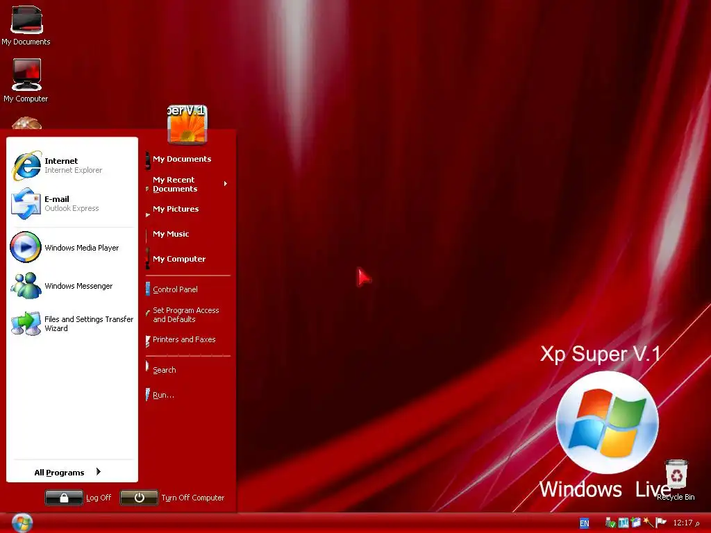Click the All Programs arrow
Viewport: 711px width, 533px height.
click(x=99, y=472)
